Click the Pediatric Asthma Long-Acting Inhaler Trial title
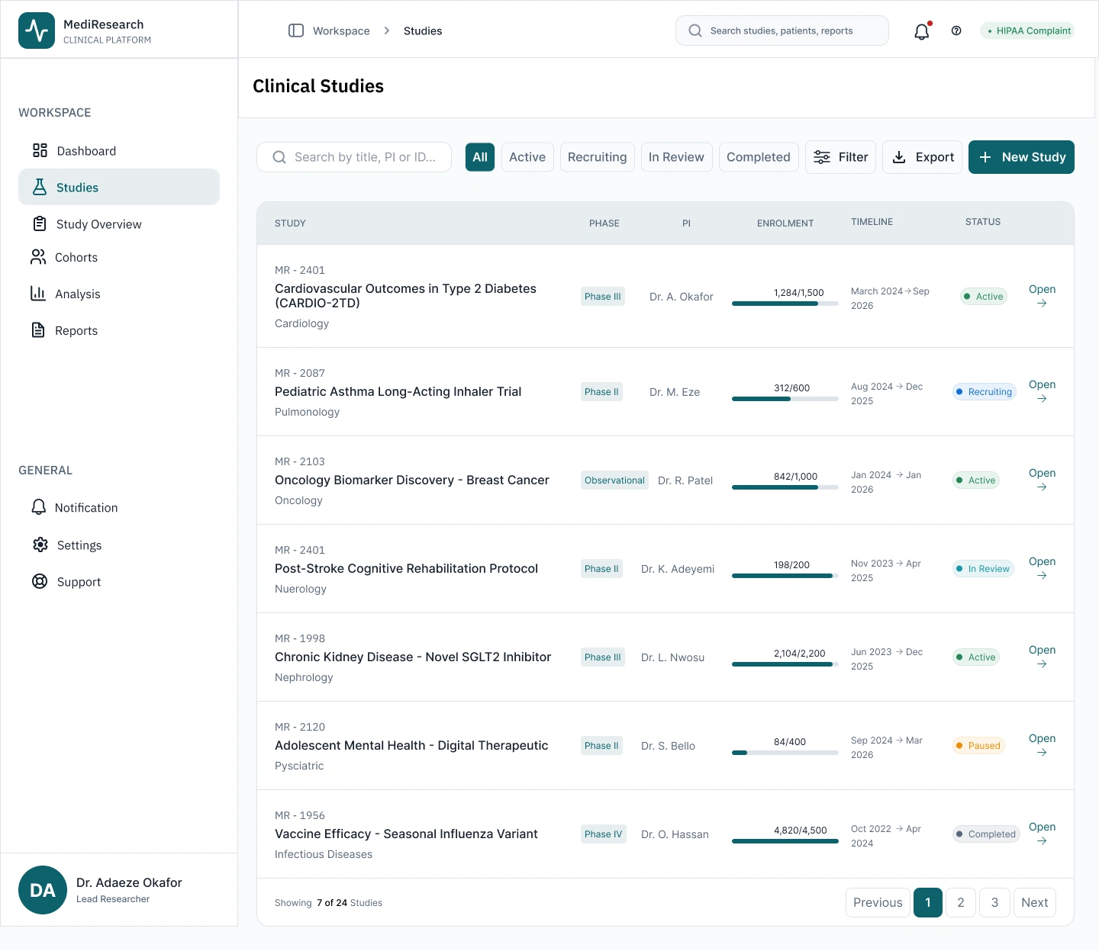This screenshot has height=951, width=1099. click(x=398, y=391)
